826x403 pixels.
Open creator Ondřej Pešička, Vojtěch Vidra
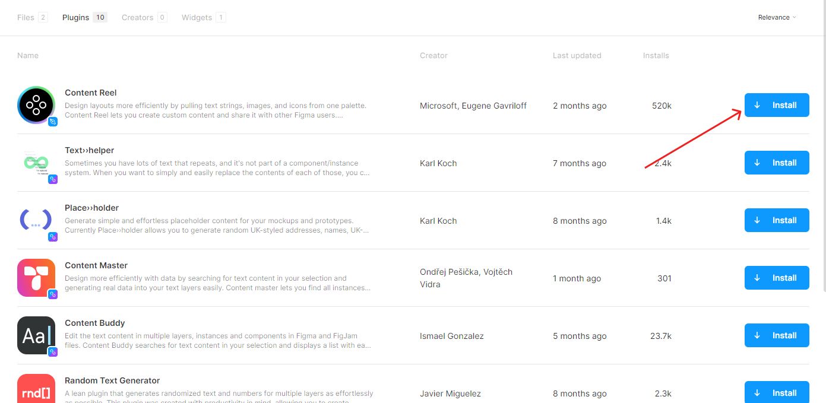pos(466,278)
